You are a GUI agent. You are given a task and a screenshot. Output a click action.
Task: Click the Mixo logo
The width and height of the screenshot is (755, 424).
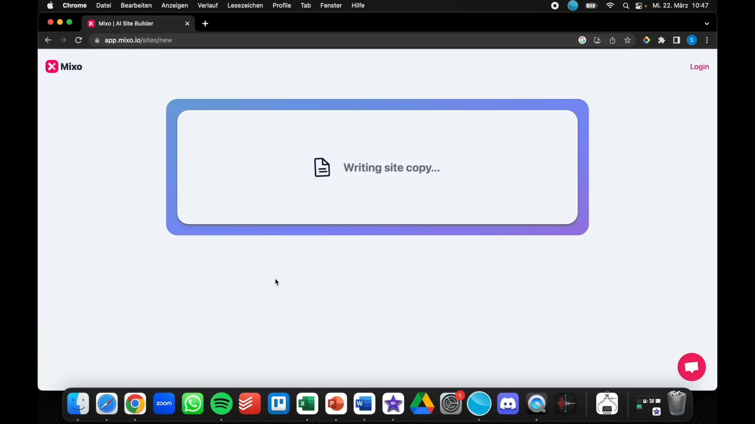[x=64, y=67]
